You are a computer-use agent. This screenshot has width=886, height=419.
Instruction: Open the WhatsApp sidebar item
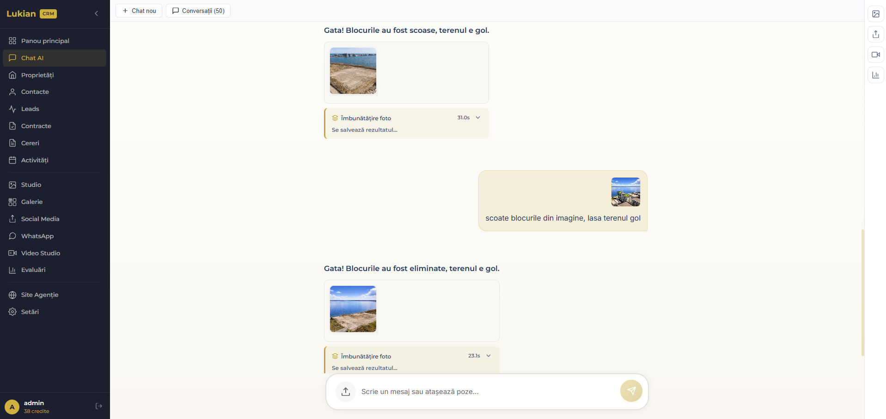37,236
